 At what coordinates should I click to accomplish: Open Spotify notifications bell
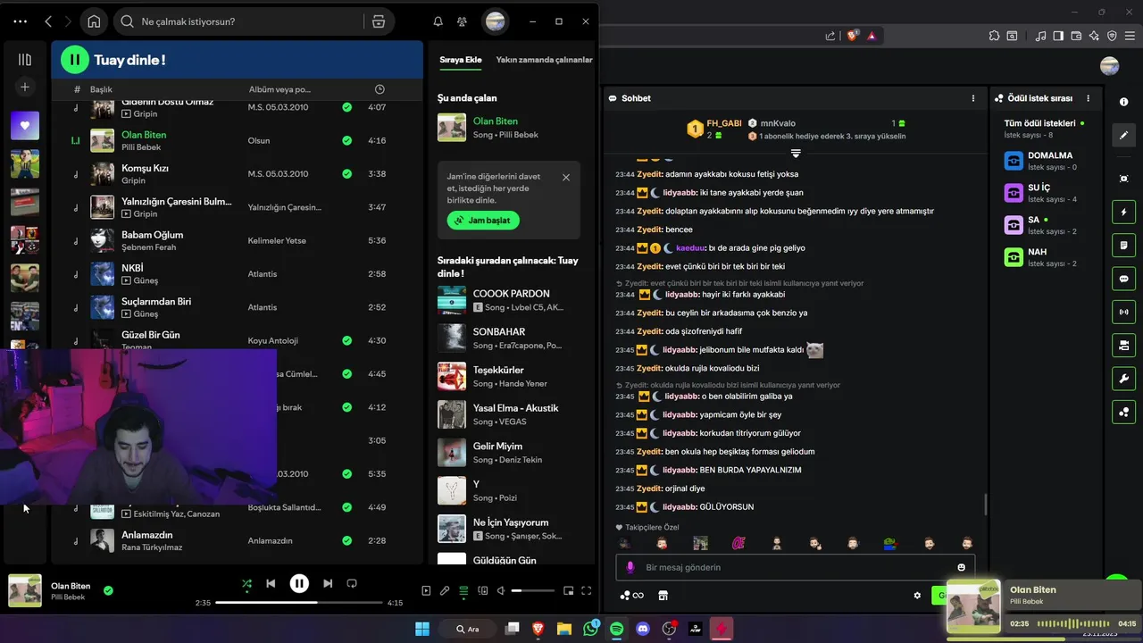(x=438, y=21)
